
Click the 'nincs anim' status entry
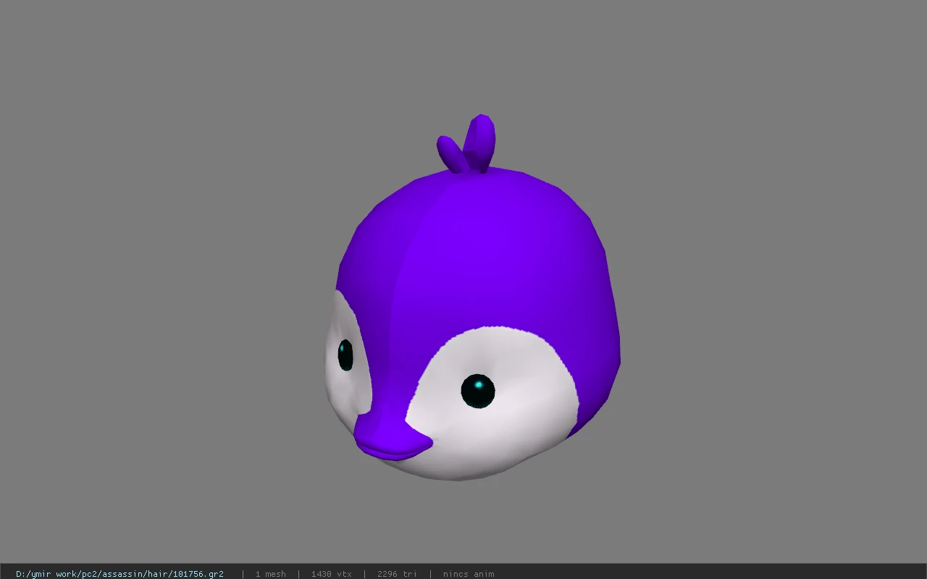tap(469, 574)
